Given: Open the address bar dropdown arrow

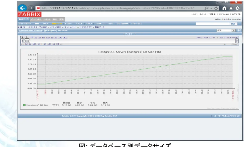Looking at the screenshot, I should [x=211, y=8].
